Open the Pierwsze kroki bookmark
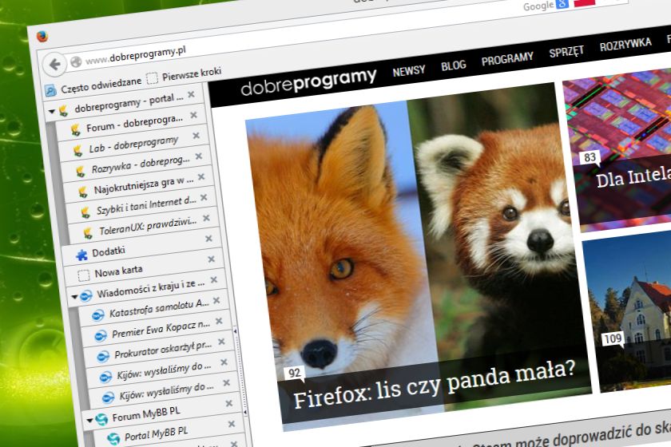This screenshot has height=447, width=671. click(184, 75)
